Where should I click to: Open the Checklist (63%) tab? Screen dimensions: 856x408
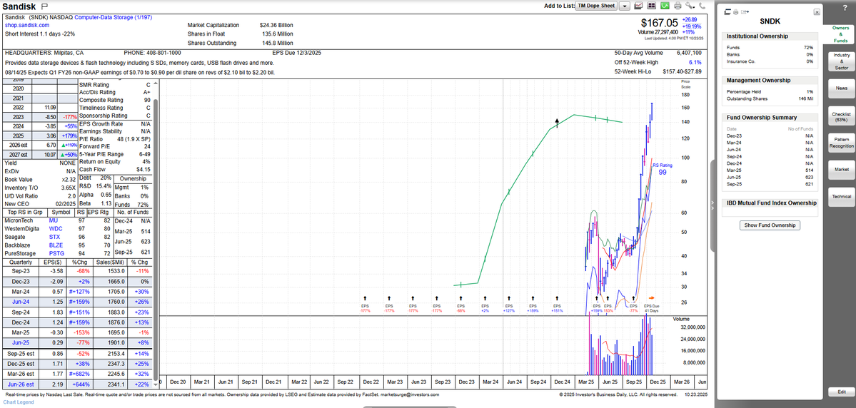tap(841, 116)
